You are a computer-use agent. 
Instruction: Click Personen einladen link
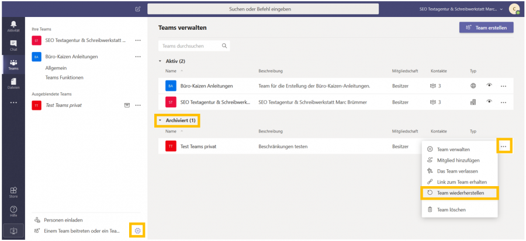click(x=63, y=220)
